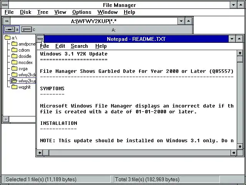Select the svga folder name in tree
Screen dimensions: 246x185
(23, 69)
